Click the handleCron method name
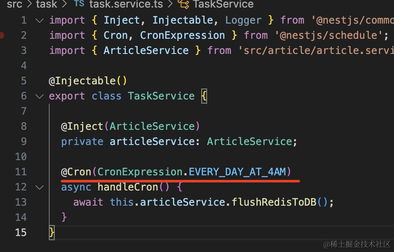The image size is (394, 252). 128,187
